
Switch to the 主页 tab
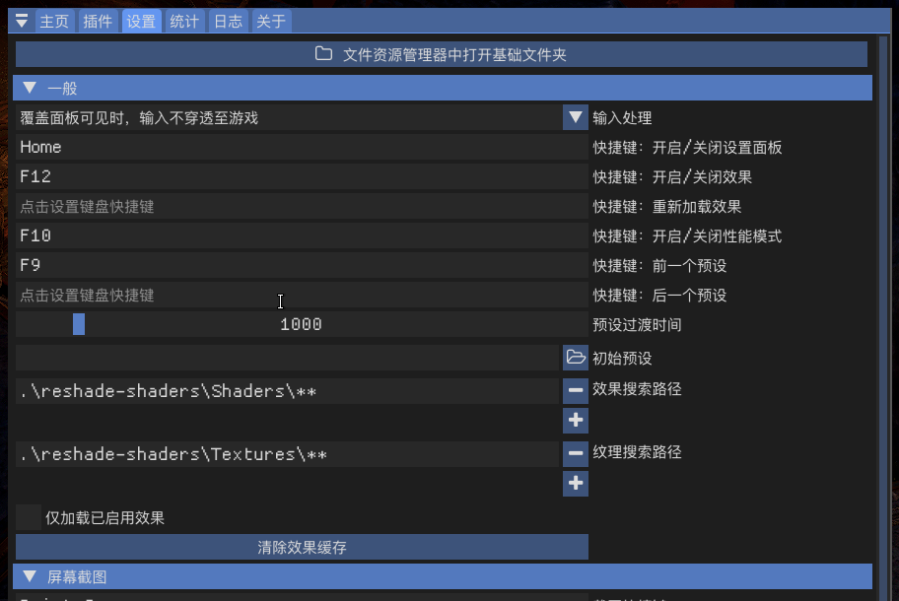54,22
